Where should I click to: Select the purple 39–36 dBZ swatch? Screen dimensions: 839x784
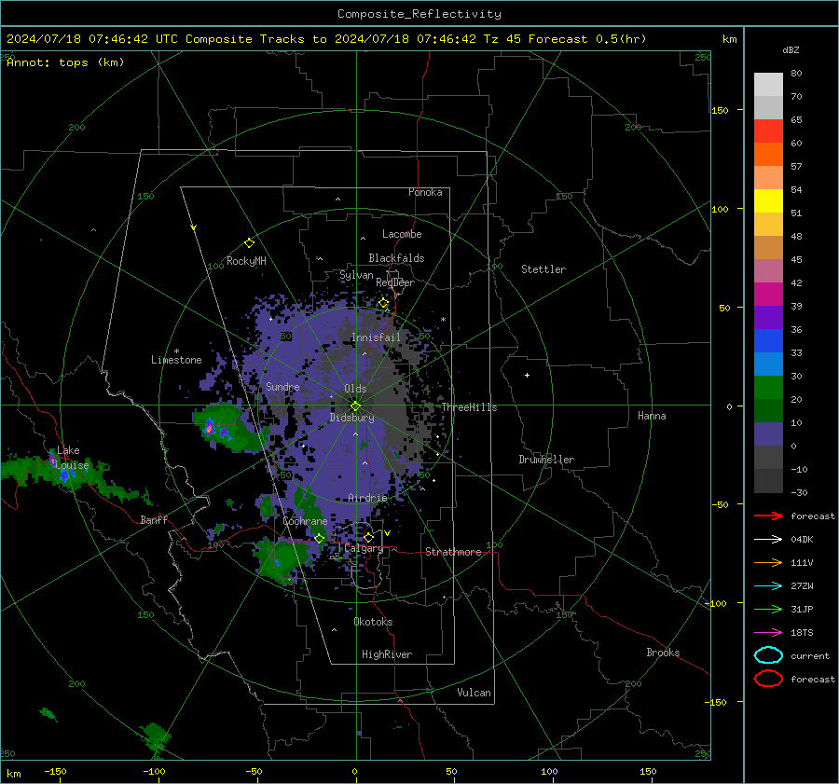pyautogui.click(x=768, y=317)
